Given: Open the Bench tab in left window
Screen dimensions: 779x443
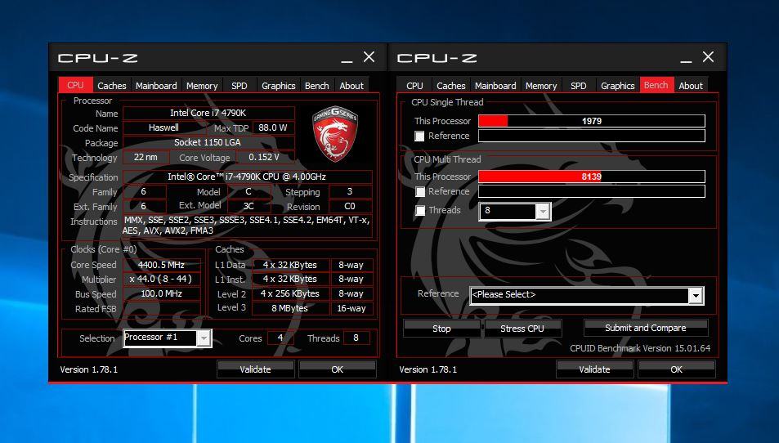Looking at the screenshot, I should pyautogui.click(x=317, y=86).
